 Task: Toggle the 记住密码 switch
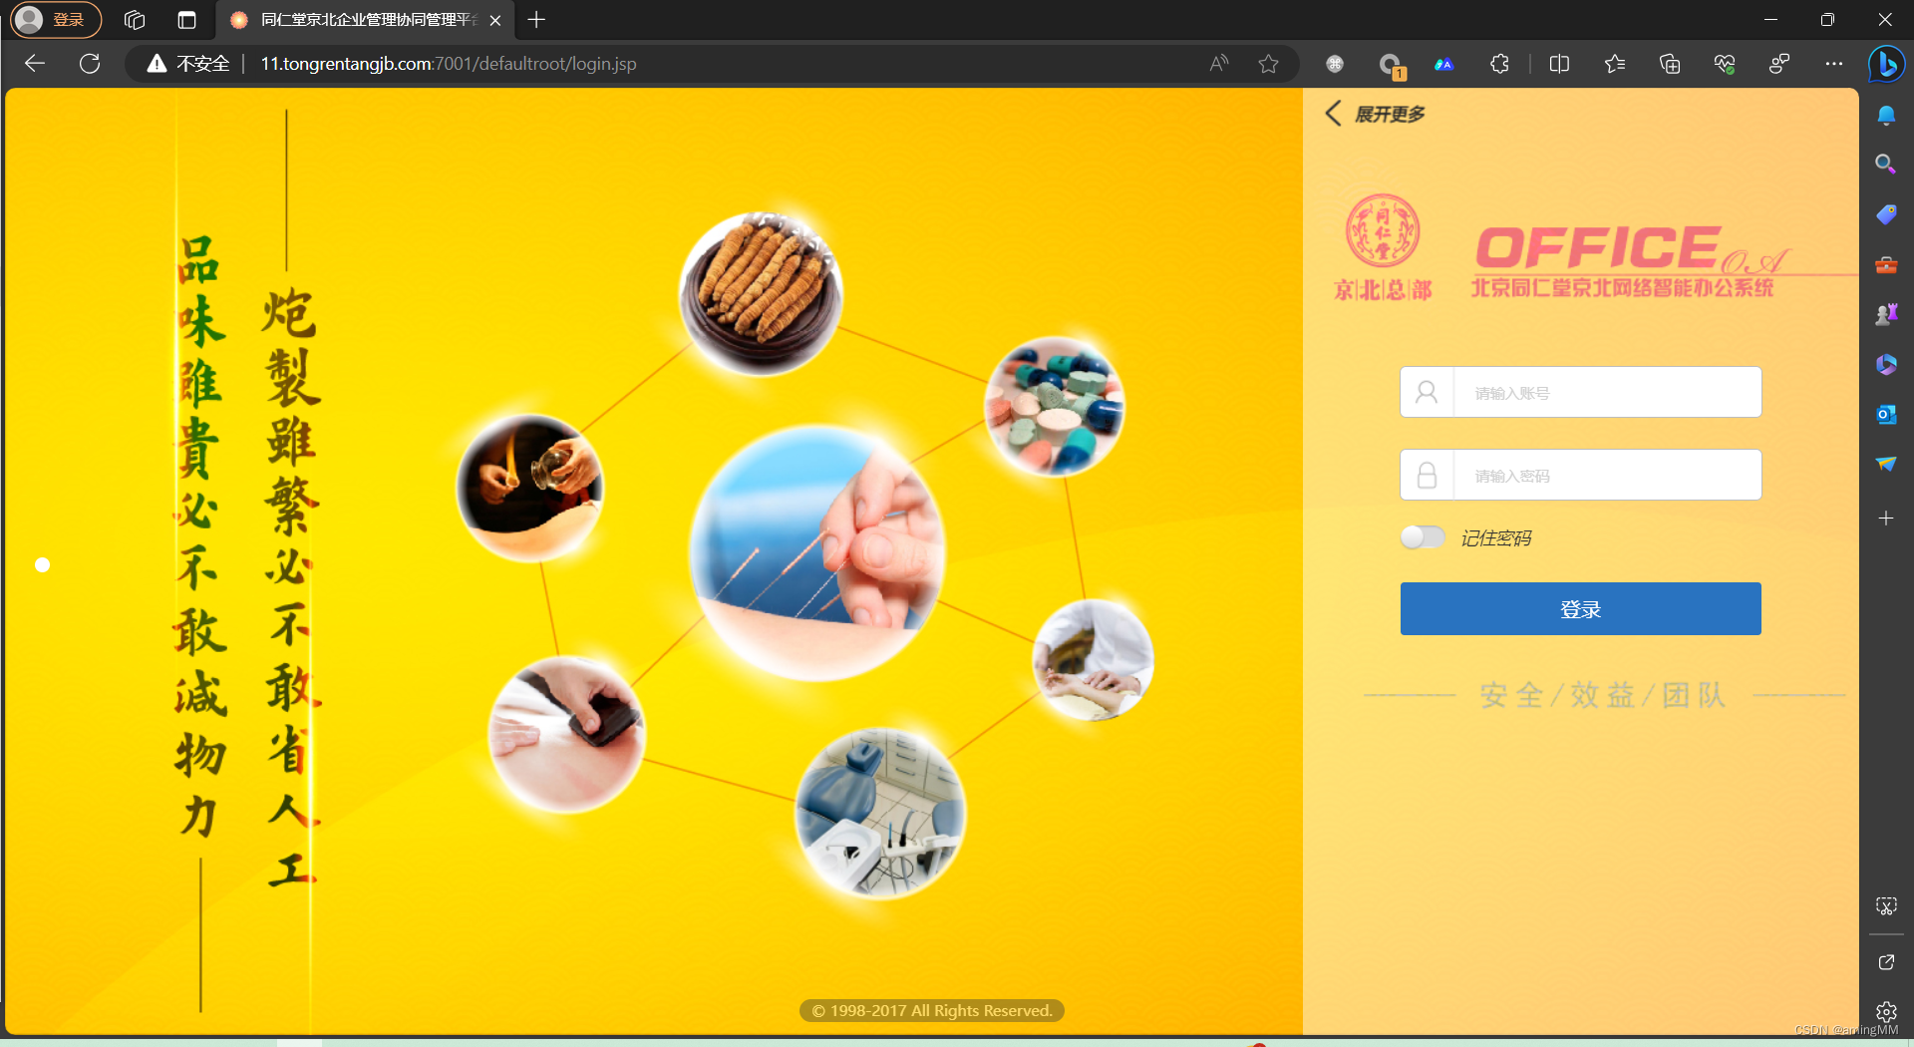point(1423,537)
